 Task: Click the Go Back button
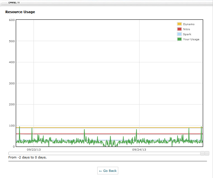coord(108,171)
